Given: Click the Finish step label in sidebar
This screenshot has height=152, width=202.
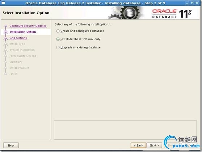Looking at the screenshot, I should pos(13,74).
